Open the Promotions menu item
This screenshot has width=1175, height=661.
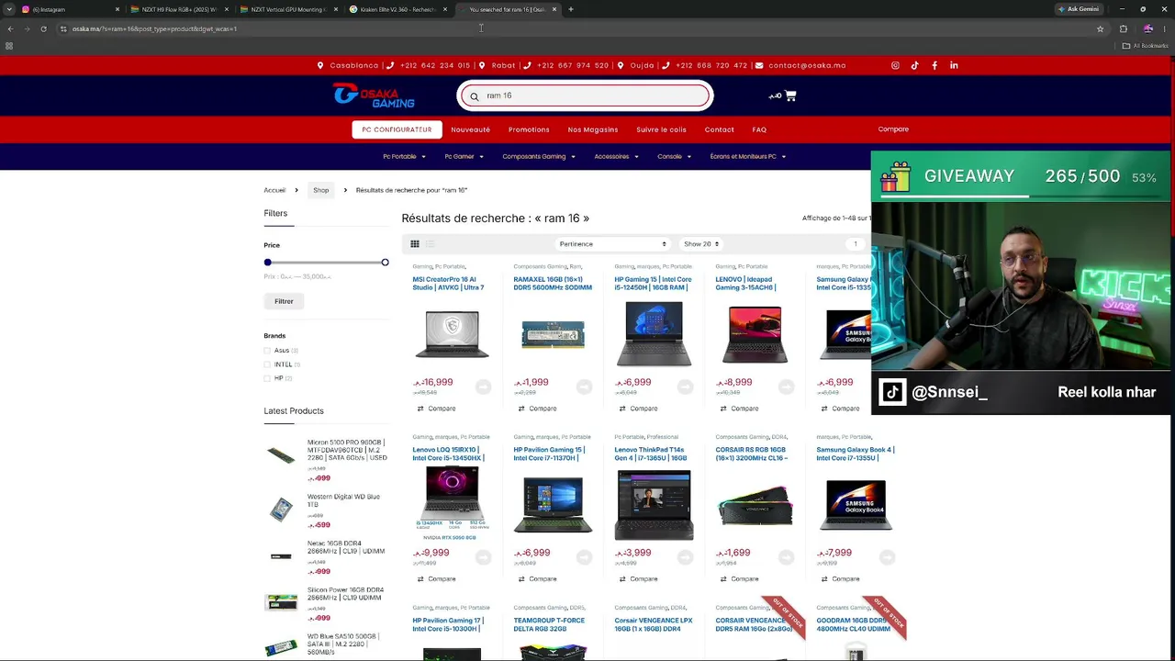click(529, 129)
